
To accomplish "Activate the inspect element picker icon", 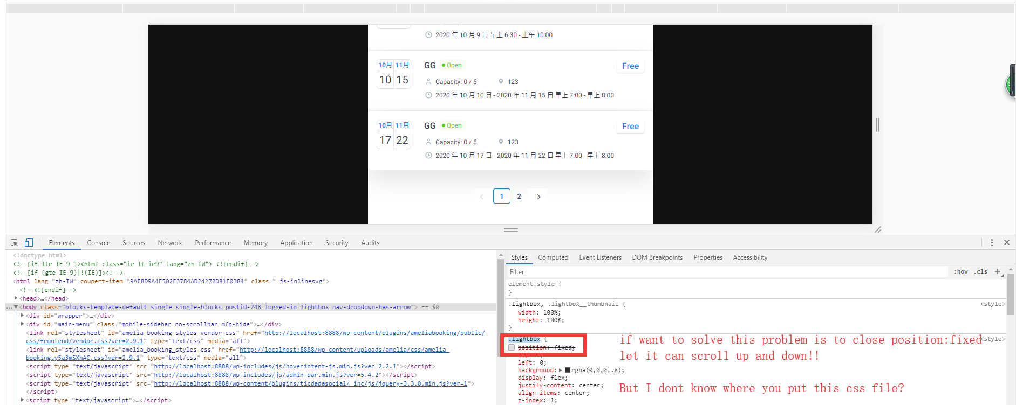I will 14,243.
